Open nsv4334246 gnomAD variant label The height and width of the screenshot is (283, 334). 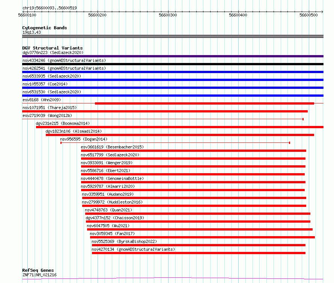[64, 60]
